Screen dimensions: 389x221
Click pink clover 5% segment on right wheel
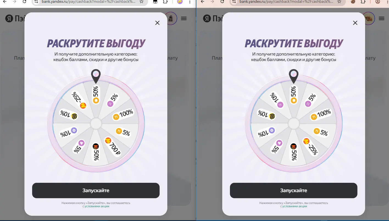point(276,147)
